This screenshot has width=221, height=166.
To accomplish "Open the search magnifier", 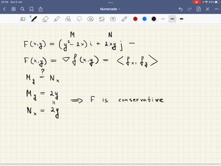I will click(23, 9).
